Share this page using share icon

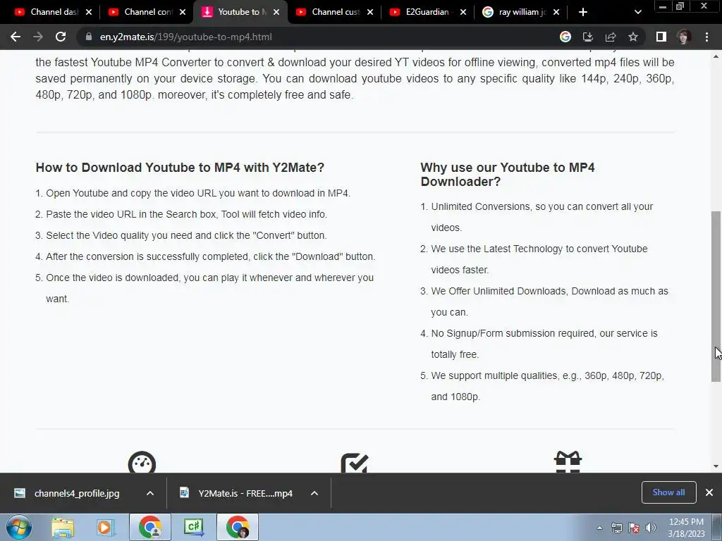point(611,37)
